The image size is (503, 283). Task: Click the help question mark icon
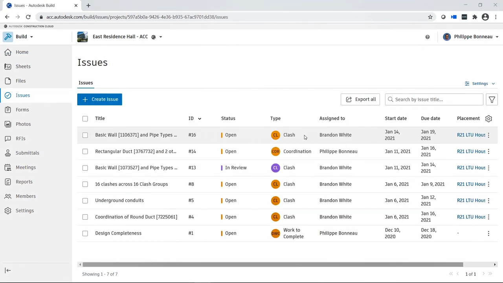[x=428, y=37]
